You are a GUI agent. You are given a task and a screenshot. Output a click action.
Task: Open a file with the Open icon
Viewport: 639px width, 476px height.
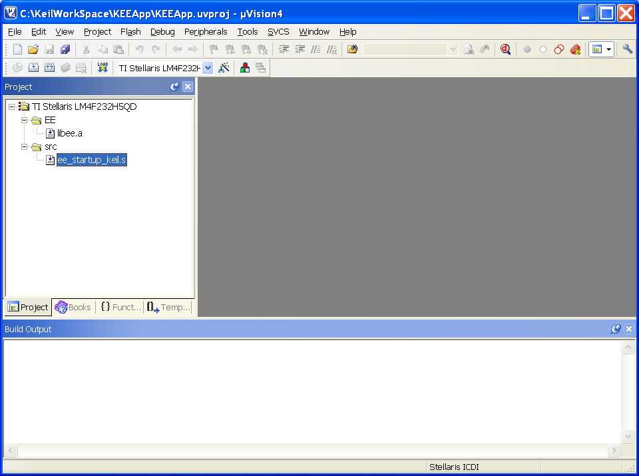[33, 49]
